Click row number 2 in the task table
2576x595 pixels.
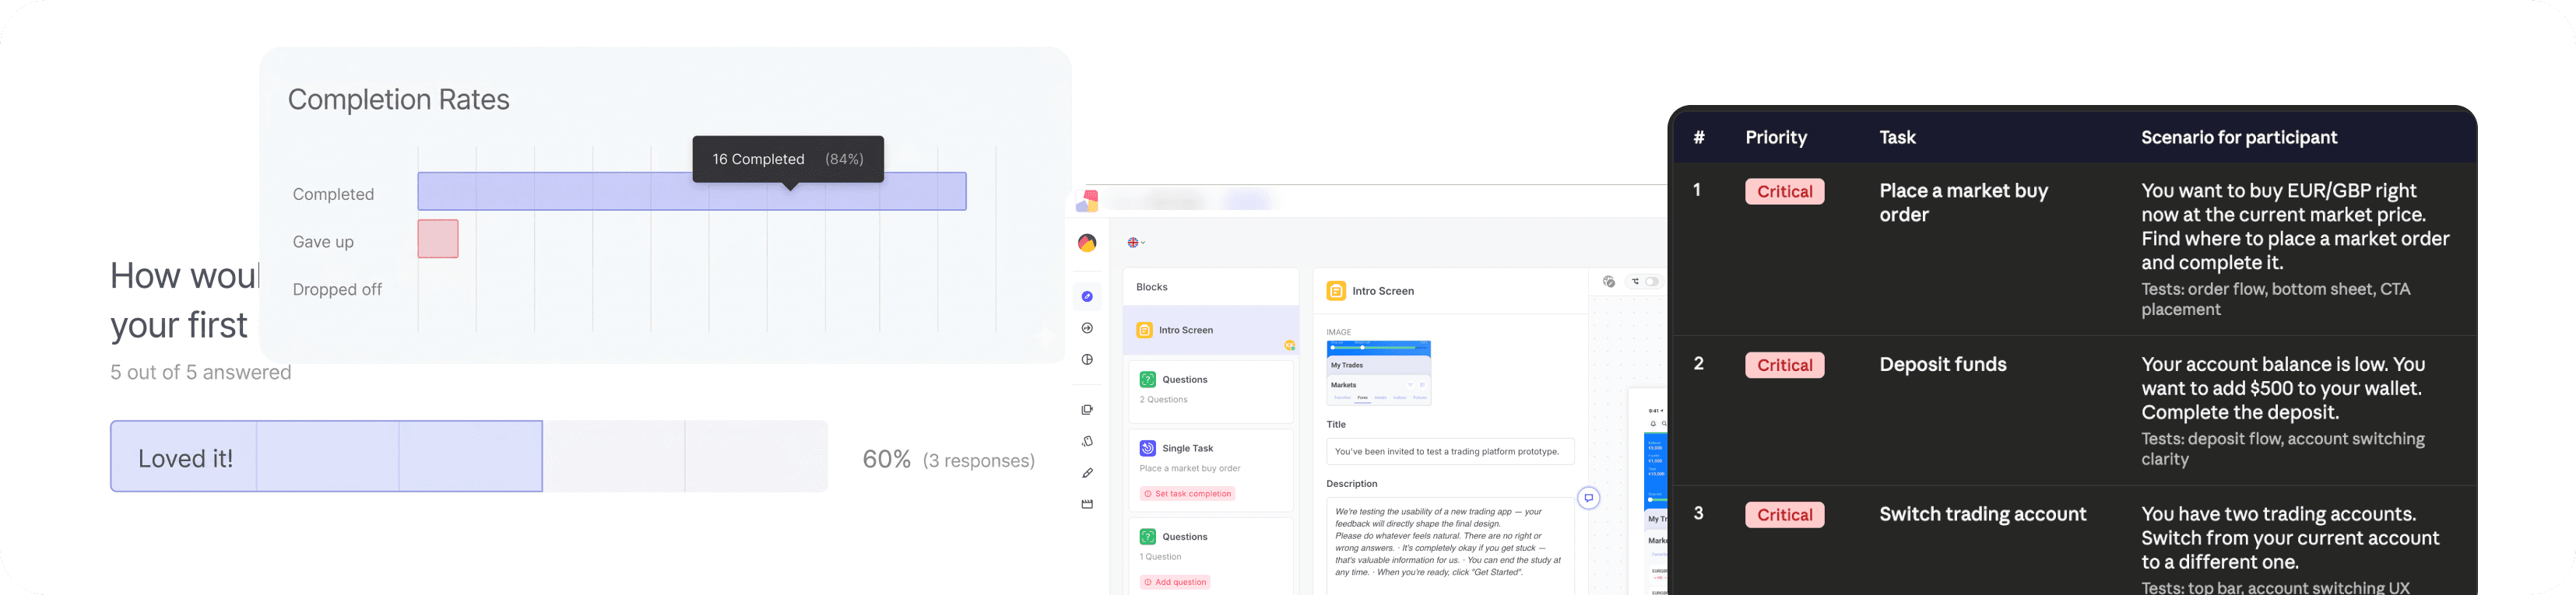(x=1698, y=363)
